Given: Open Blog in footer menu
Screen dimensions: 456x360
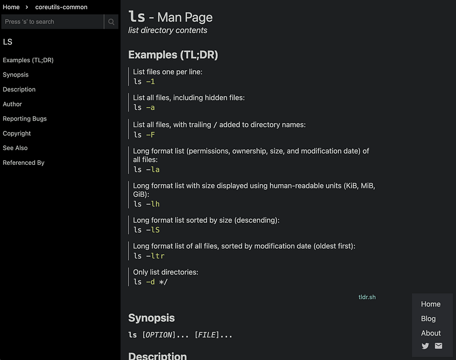Looking at the screenshot, I should (429, 319).
